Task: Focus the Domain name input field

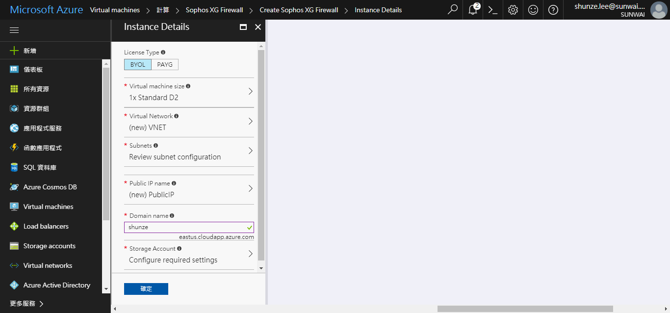Action: pyautogui.click(x=189, y=227)
